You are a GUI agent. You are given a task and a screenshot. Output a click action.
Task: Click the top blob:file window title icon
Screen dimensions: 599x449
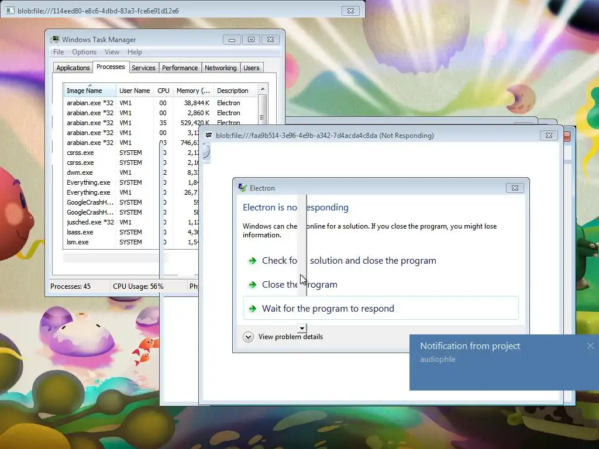11,11
